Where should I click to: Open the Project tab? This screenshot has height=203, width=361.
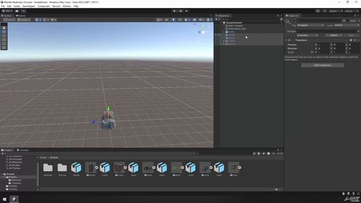click(x=7, y=150)
